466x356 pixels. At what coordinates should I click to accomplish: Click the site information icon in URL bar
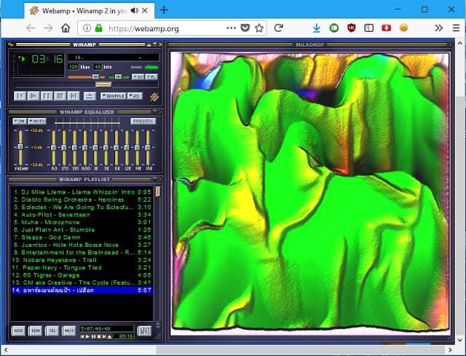87,28
